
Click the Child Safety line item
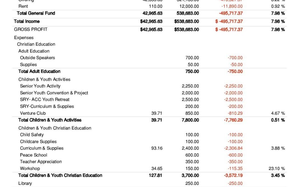coord(32,135)
